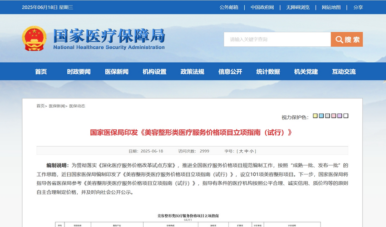This screenshot has height=227, width=386.
Task: Click the 分享 share option
Action: coord(358,7)
